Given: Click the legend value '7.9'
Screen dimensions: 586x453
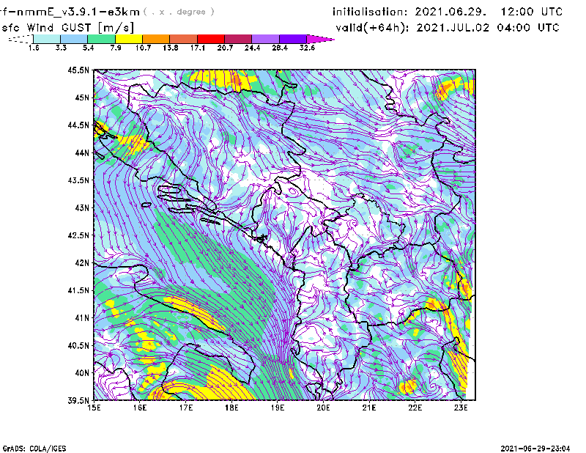Looking at the screenshot, I should click(x=116, y=48).
